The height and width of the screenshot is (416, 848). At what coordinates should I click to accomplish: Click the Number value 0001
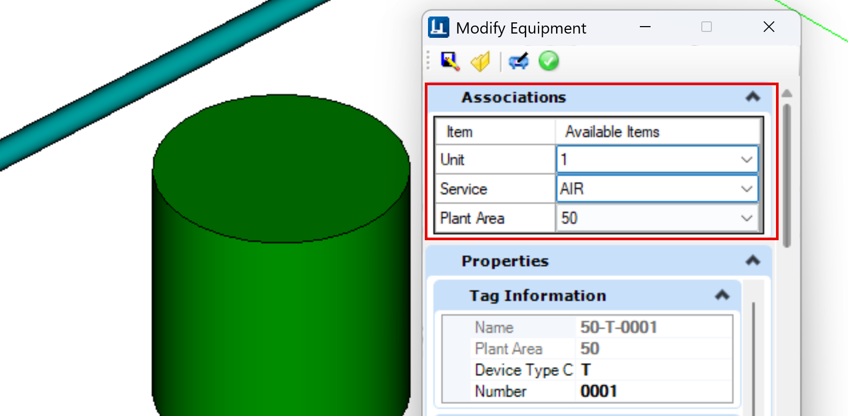tap(599, 391)
